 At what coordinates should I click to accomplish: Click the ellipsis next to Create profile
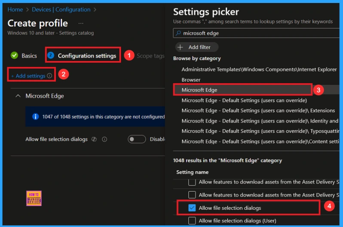(81, 23)
